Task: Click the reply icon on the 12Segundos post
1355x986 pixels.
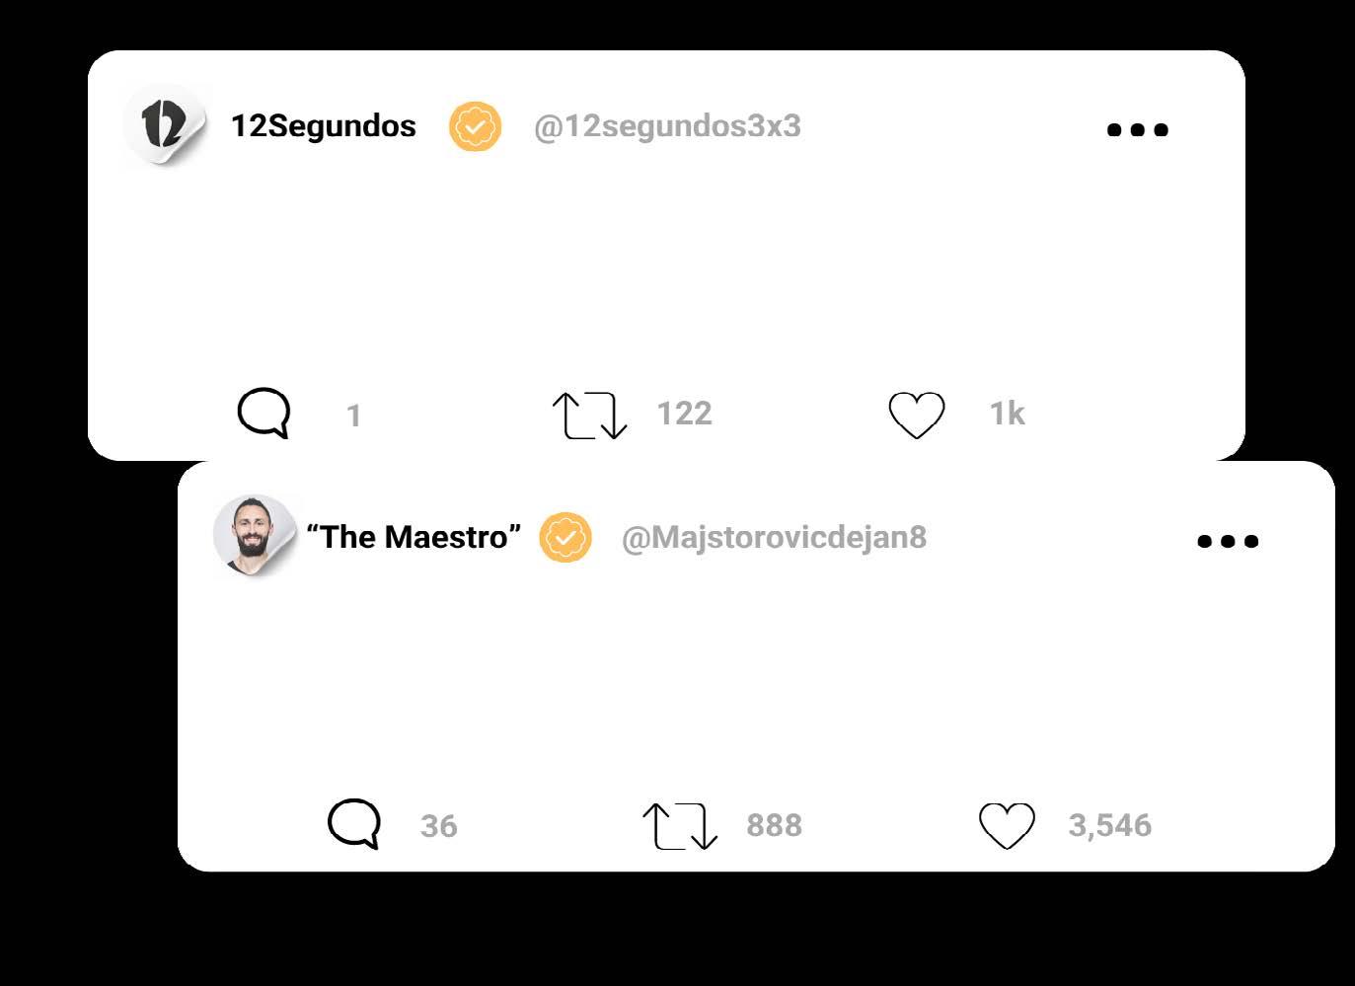Action: click(263, 413)
